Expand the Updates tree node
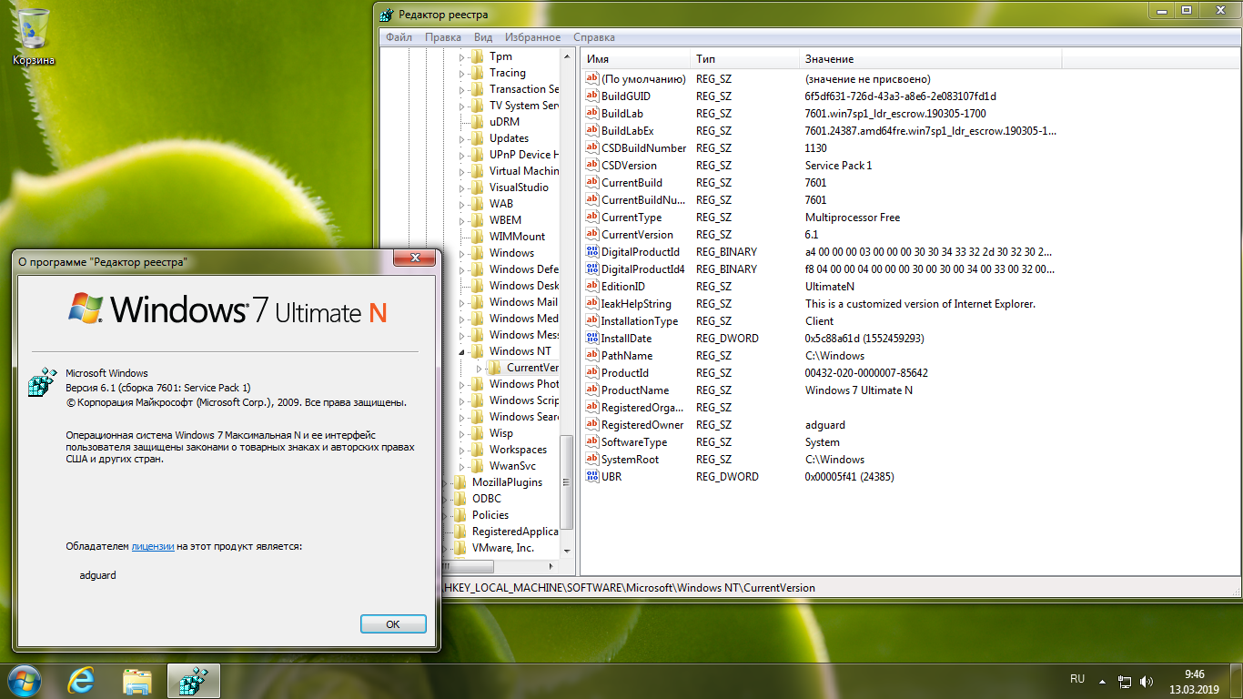The height and width of the screenshot is (699, 1243). click(462, 138)
